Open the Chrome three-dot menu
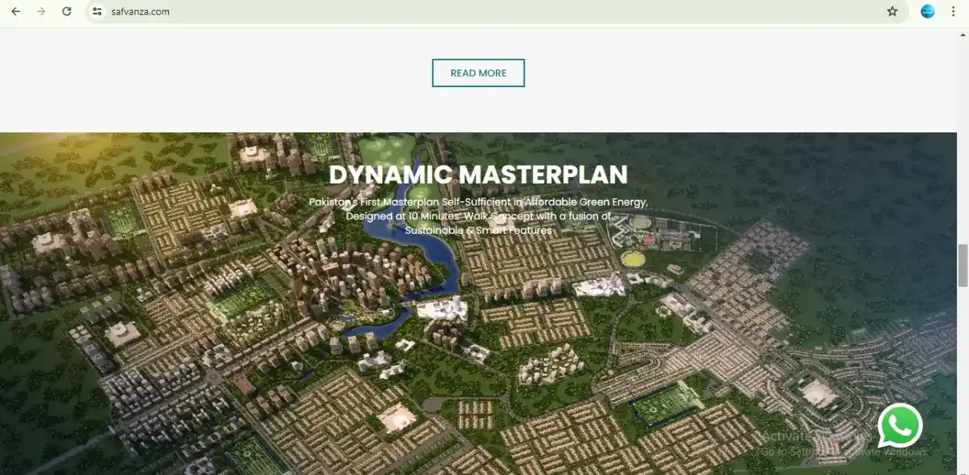This screenshot has height=475, width=969. pyautogui.click(x=953, y=11)
